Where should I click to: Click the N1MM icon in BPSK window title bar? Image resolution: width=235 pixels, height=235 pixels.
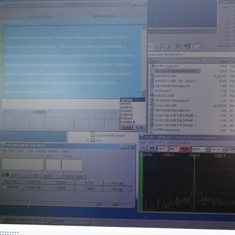click(x=142, y=137)
